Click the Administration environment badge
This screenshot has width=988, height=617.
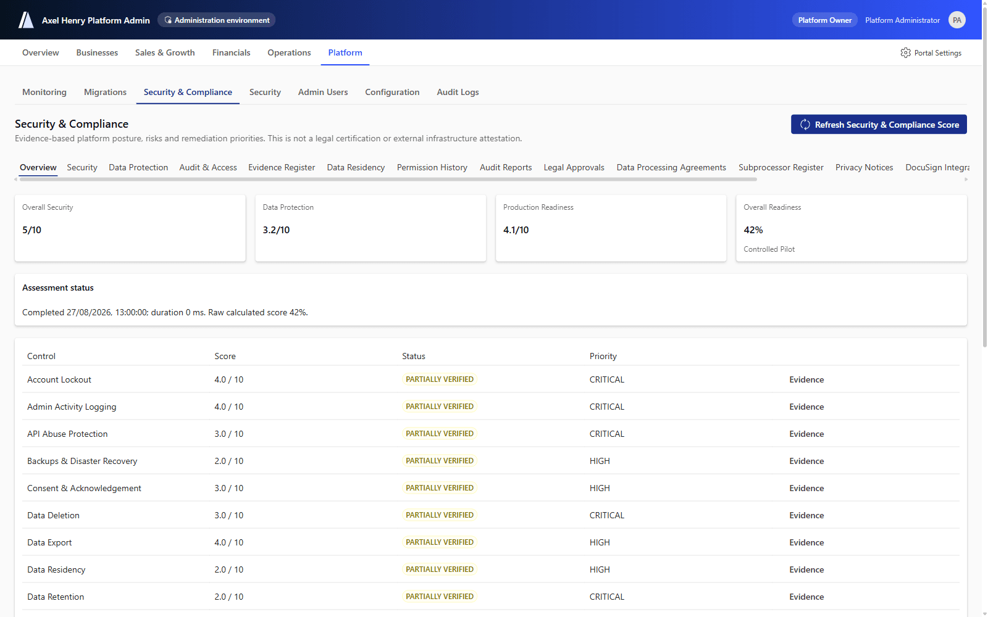pyautogui.click(x=216, y=20)
